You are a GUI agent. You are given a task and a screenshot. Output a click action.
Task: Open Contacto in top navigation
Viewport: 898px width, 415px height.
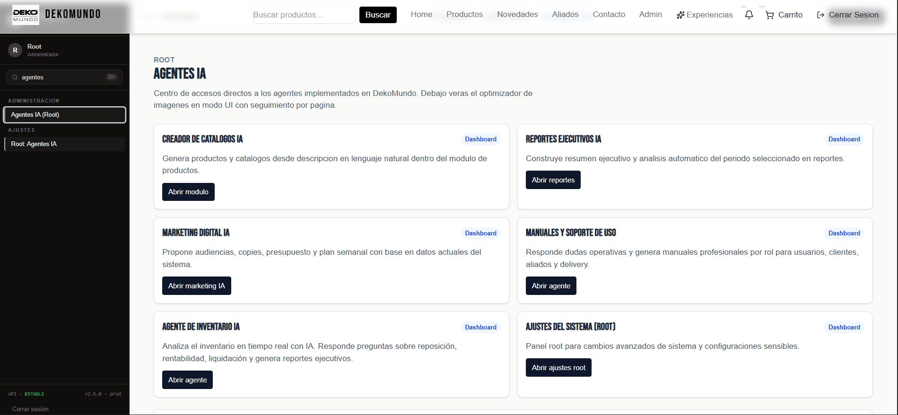coord(609,14)
